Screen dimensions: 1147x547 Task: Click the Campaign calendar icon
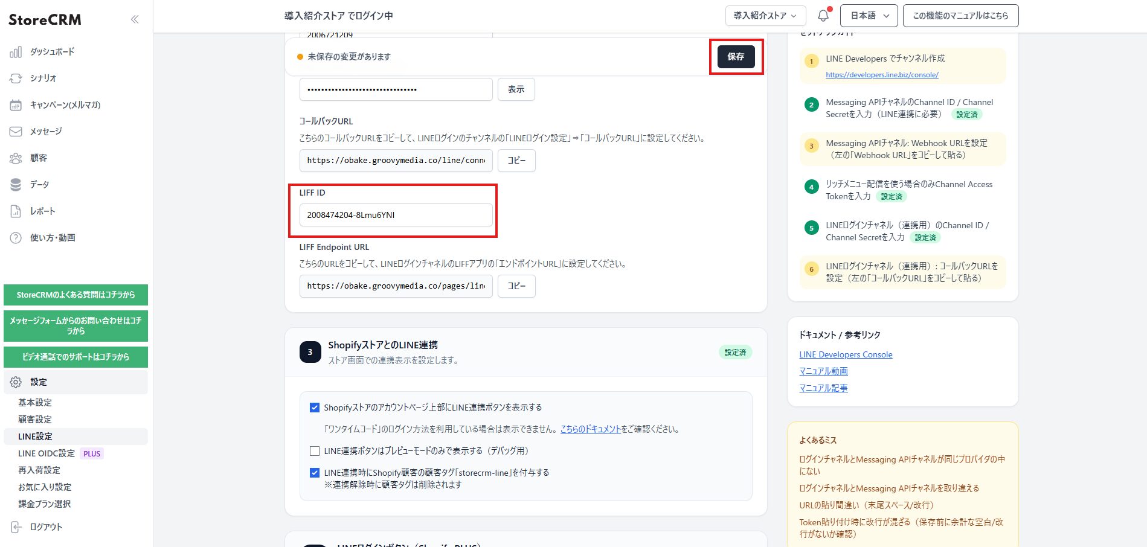pos(16,105)
